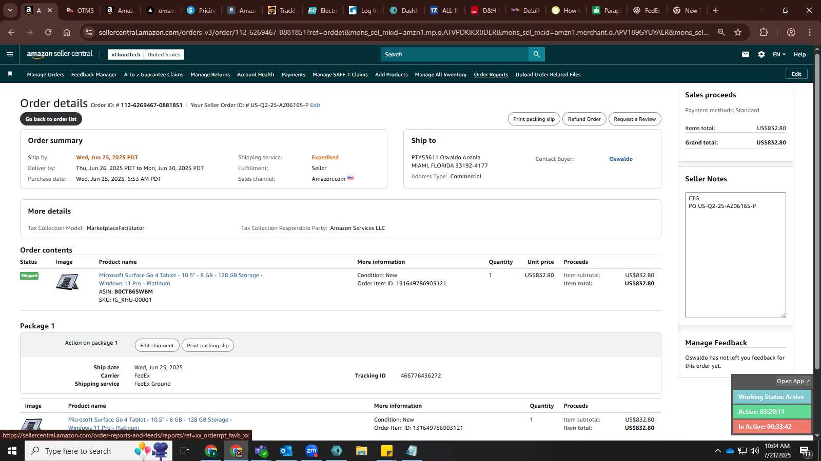The image size is (821, 461).
Task: Click into the Seller Central search field
Action: [455, 54]
